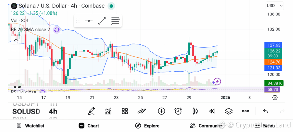
Task: Expand more options with the three-dots icon
Action: click(246, 111)
